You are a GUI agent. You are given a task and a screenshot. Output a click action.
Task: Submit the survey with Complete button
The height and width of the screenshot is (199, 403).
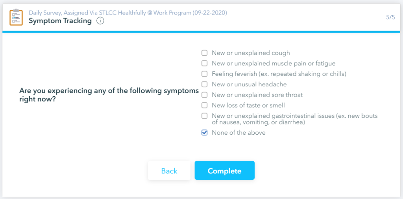point(224,171)
